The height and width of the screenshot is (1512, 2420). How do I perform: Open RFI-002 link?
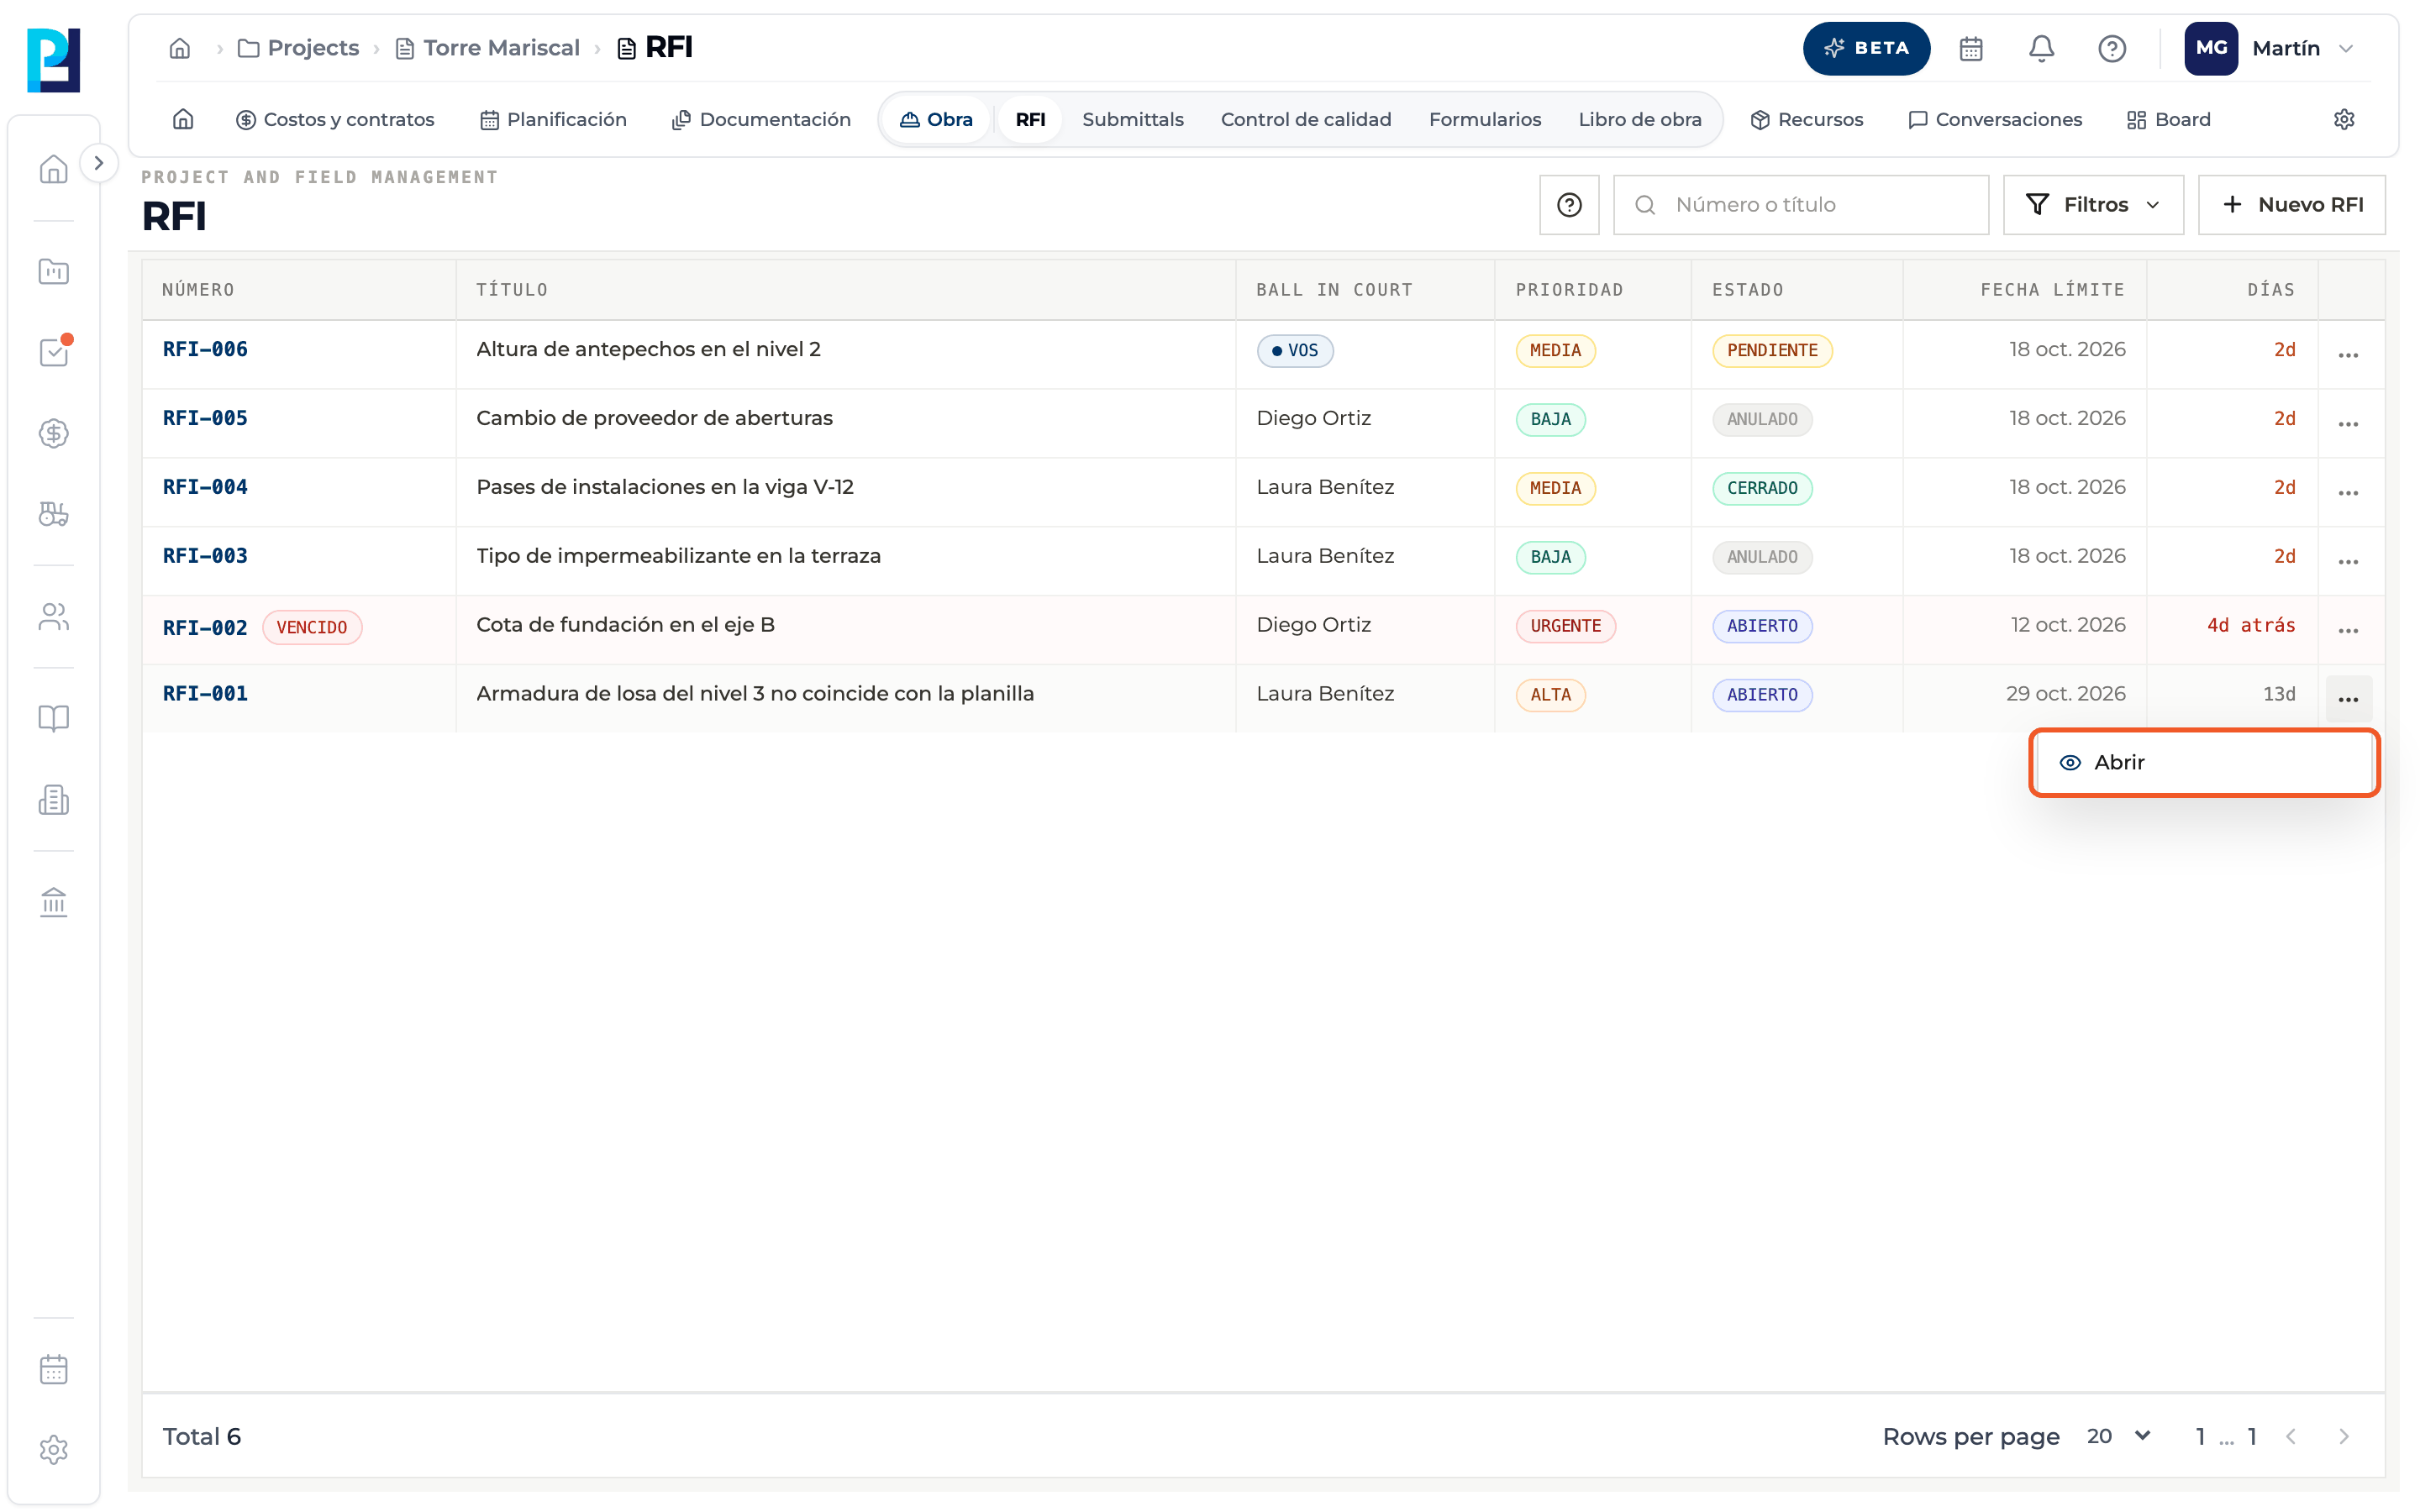pos(205,627)
